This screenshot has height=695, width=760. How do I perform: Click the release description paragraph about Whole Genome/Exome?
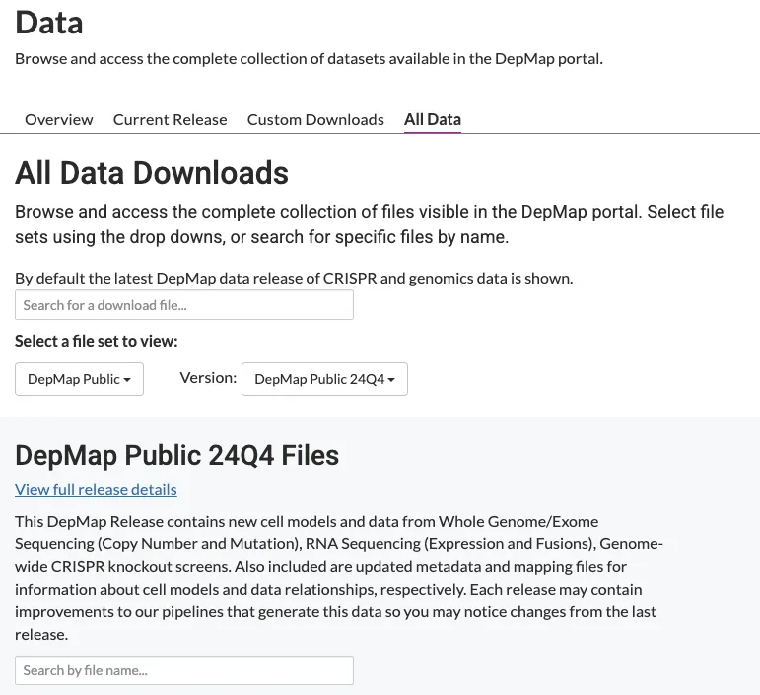pos(335,578)
